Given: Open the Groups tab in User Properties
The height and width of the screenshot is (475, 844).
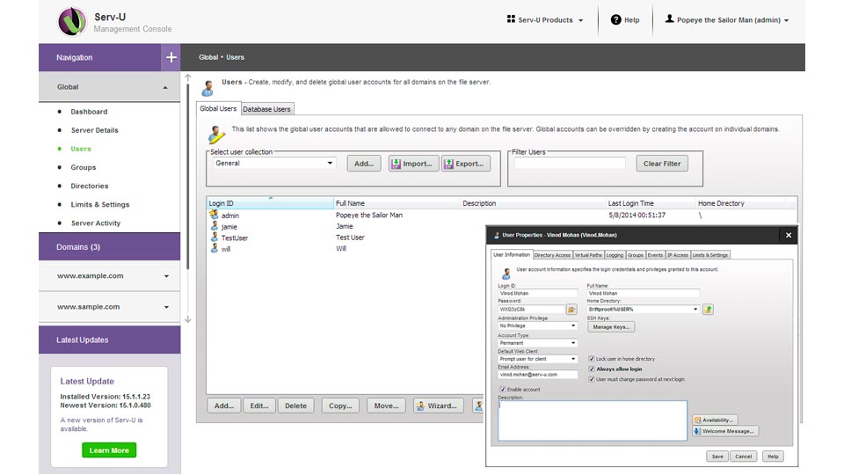Looking at the screenshot, I should [x=635, y=255].
